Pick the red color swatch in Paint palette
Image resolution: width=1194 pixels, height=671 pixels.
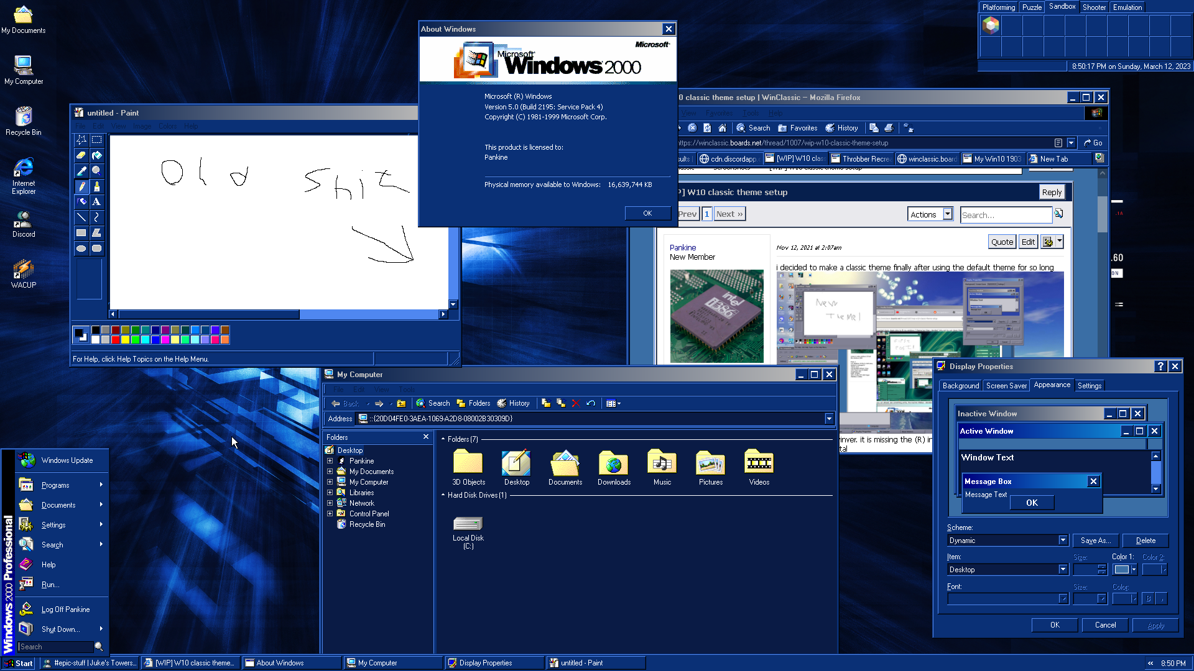click(x=116, y=340)
